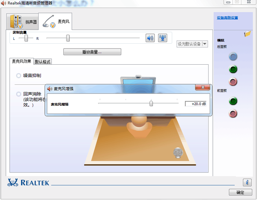Click the Realtek title bar speaker icon
This screenshot has width=257, height=200.
point(3,3)
